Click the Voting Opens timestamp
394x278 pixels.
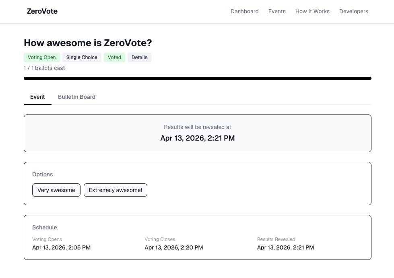pyautogui.click(x=61, y=247)
